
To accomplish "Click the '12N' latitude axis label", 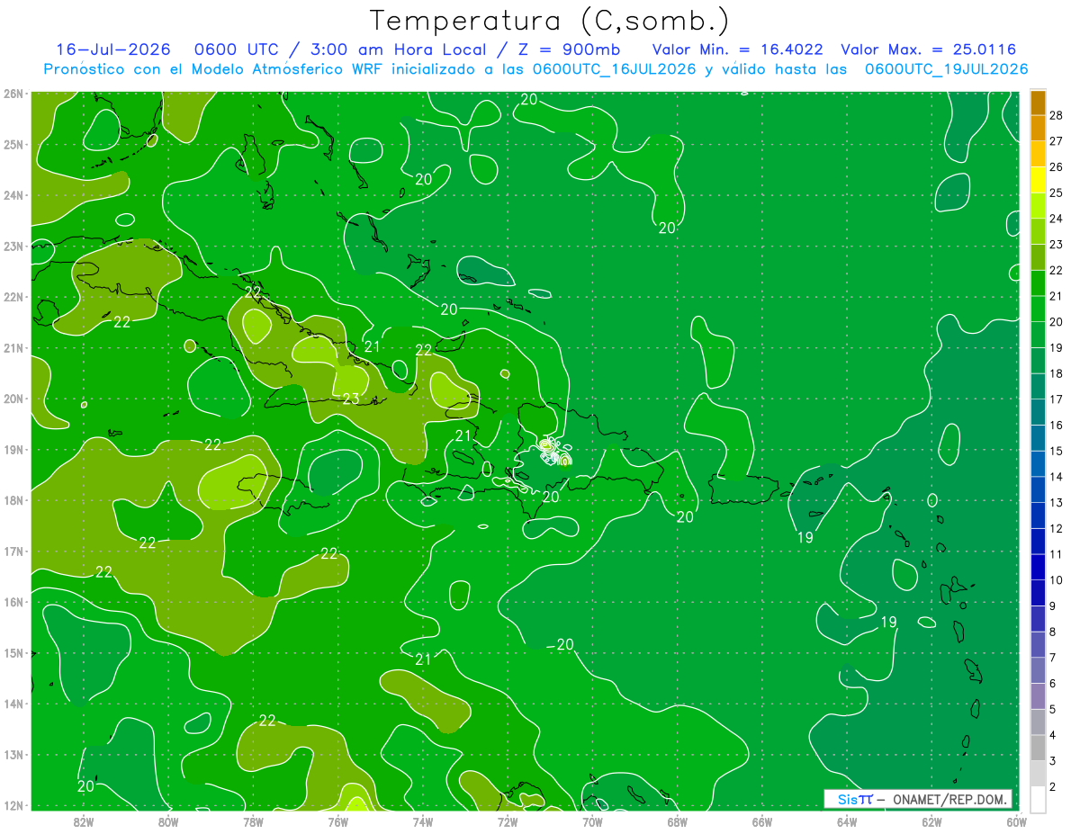I will tap(13, 805).
